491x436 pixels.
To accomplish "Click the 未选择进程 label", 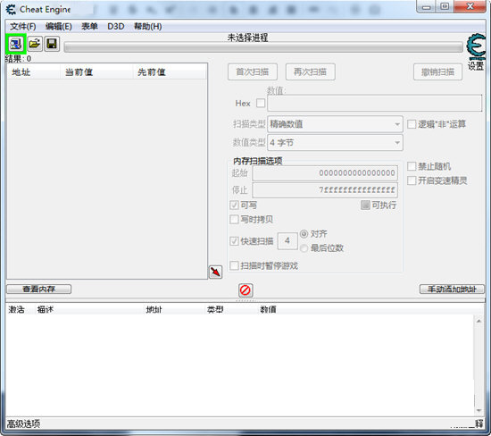I will click(x=247, y=38).
